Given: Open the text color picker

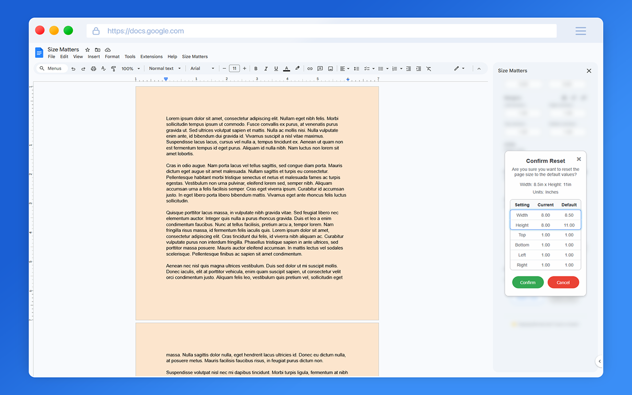Looking at the screenshot, I should coord(286,69).
